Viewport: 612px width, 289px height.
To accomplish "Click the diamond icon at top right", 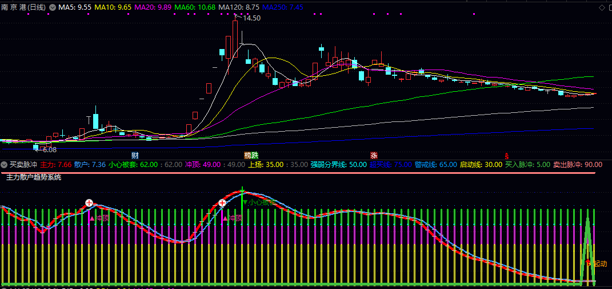I will pyautogui.click(x=602, y=7).
